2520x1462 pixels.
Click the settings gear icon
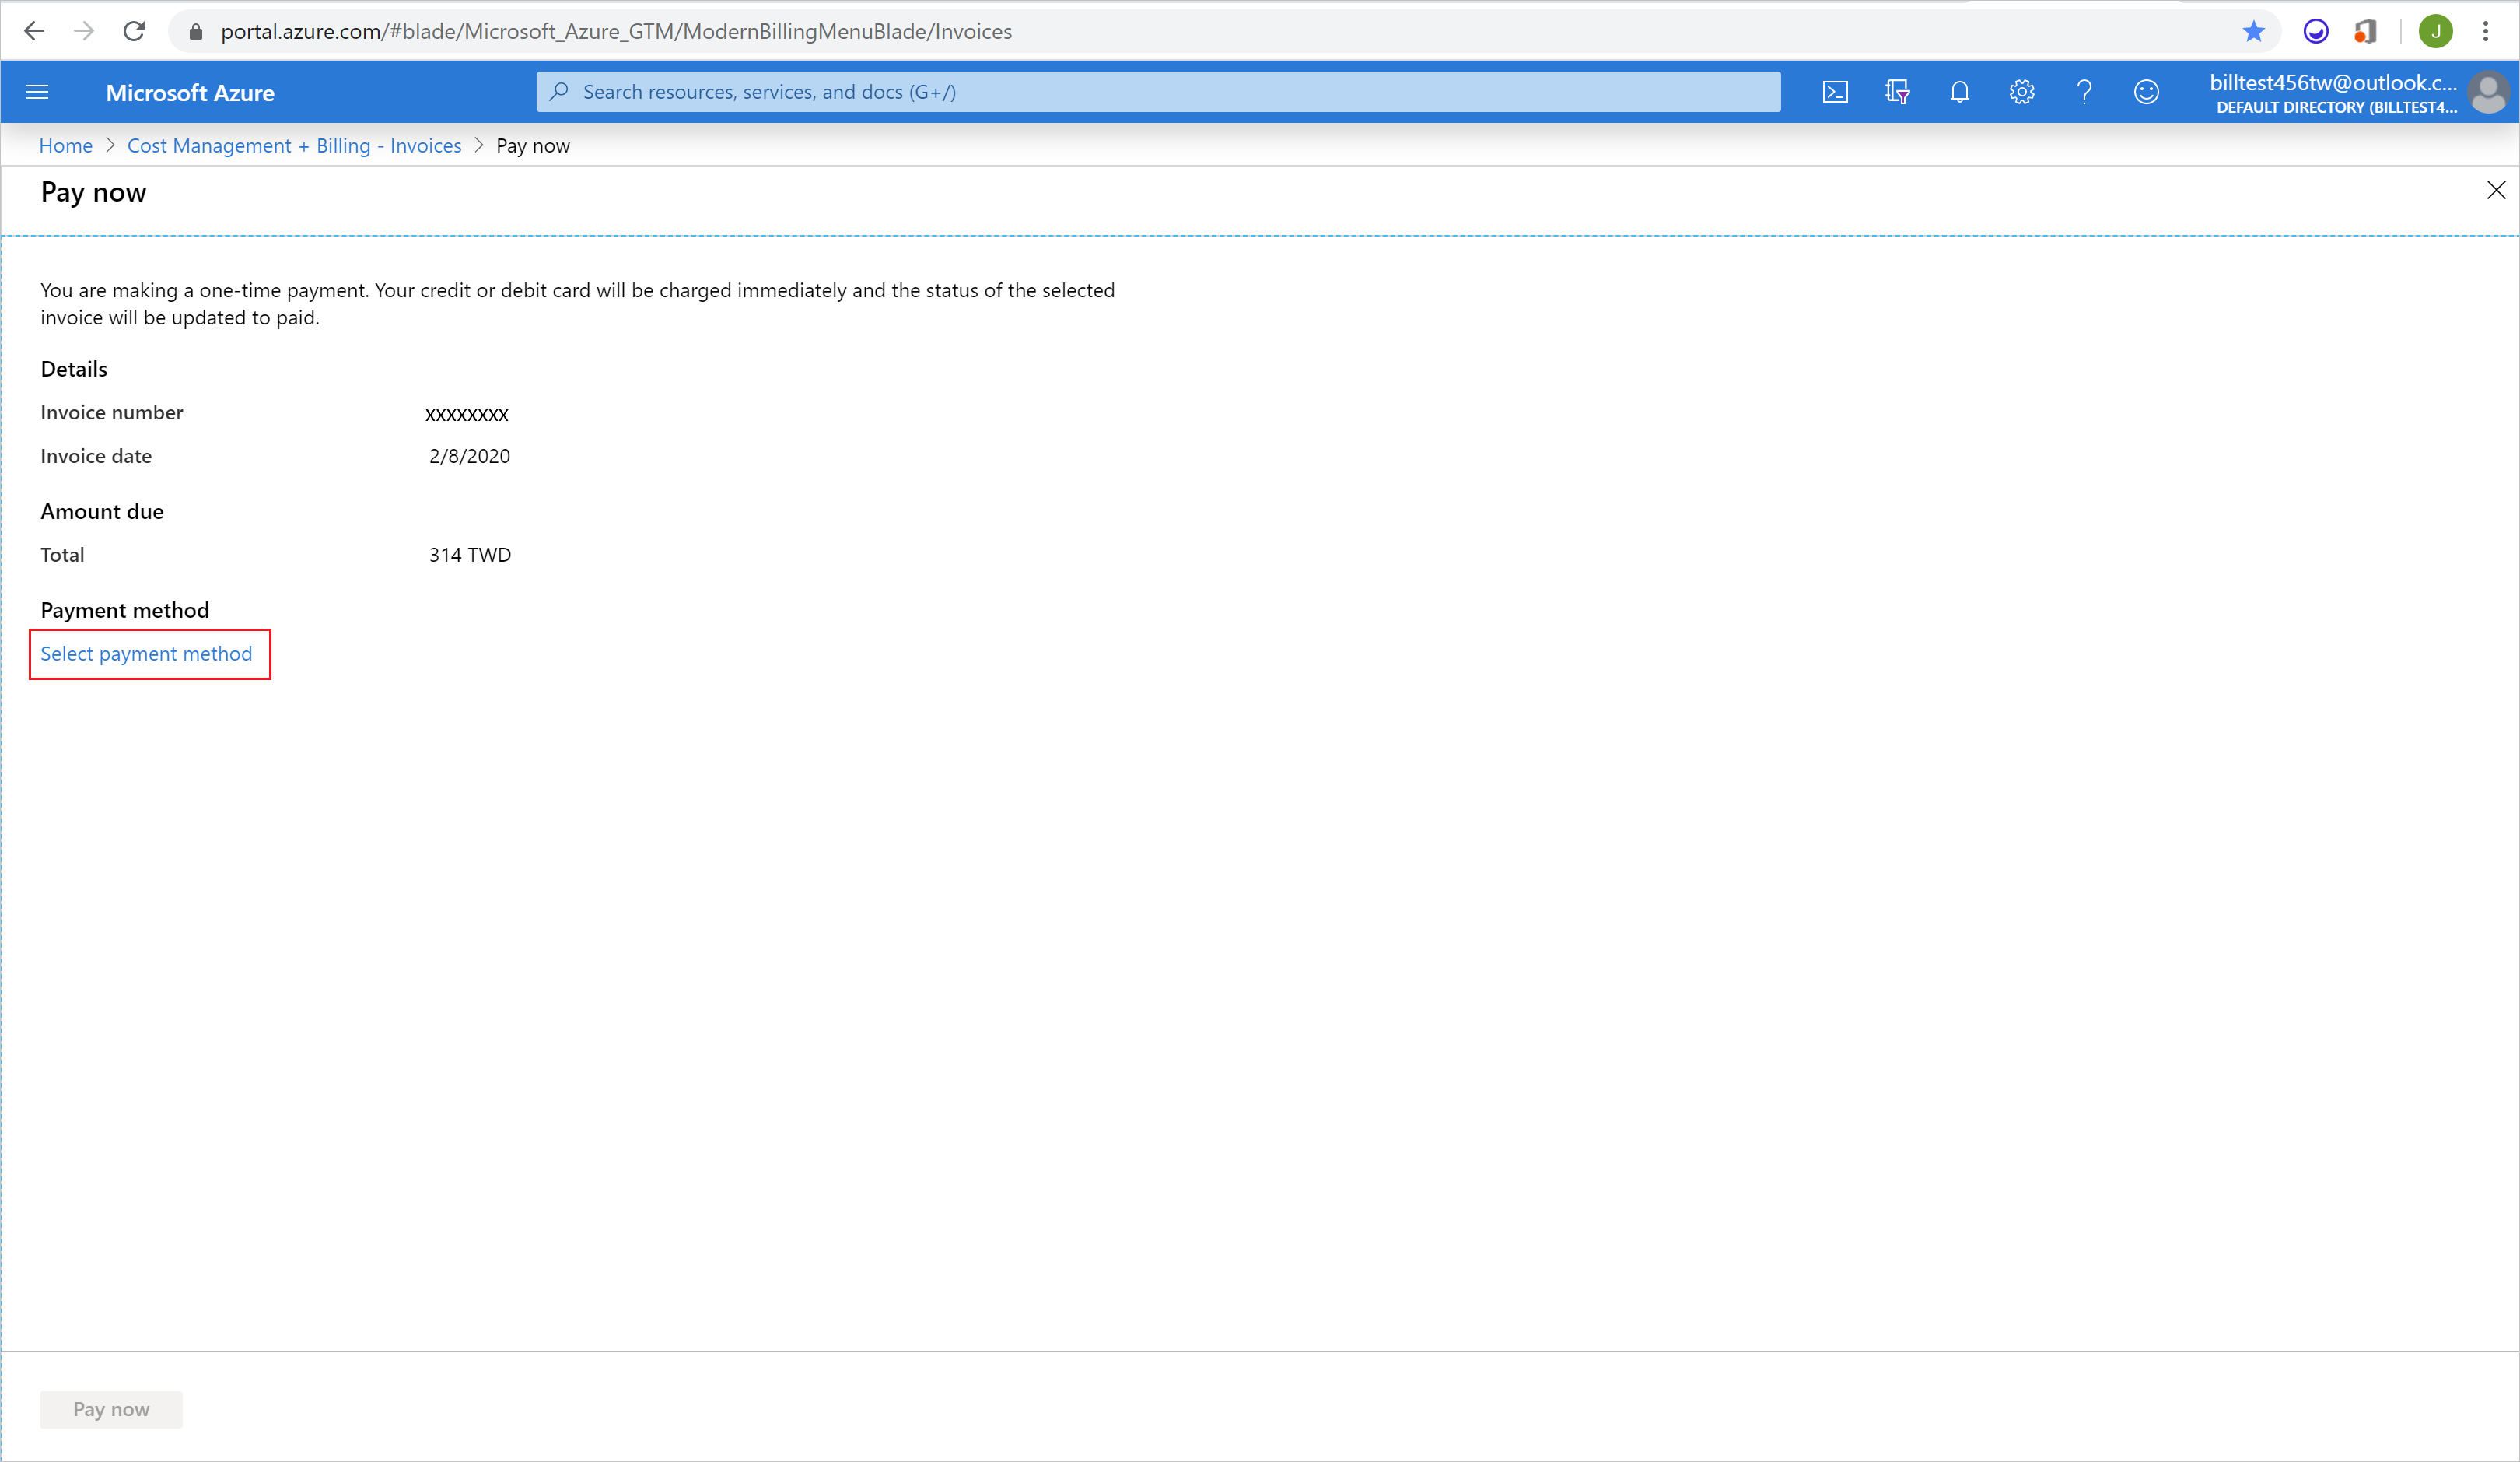tap(2021, 90)
